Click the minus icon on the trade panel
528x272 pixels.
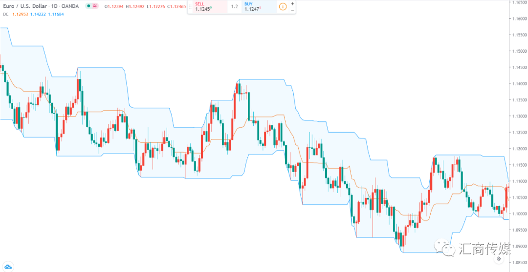click(x=292, y=10)
